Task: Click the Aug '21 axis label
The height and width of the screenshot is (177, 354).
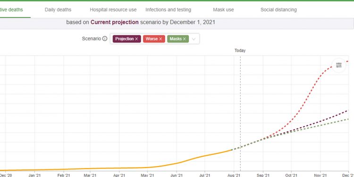Action: coord(234,175)
